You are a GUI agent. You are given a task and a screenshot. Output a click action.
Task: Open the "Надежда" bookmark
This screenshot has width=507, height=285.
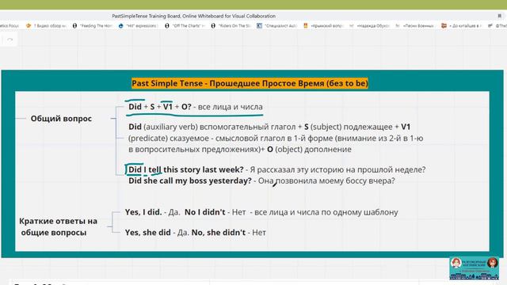point(369,26)
